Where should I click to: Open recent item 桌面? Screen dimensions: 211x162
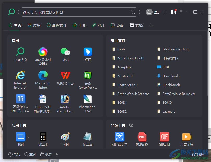(x=163, y=67)
